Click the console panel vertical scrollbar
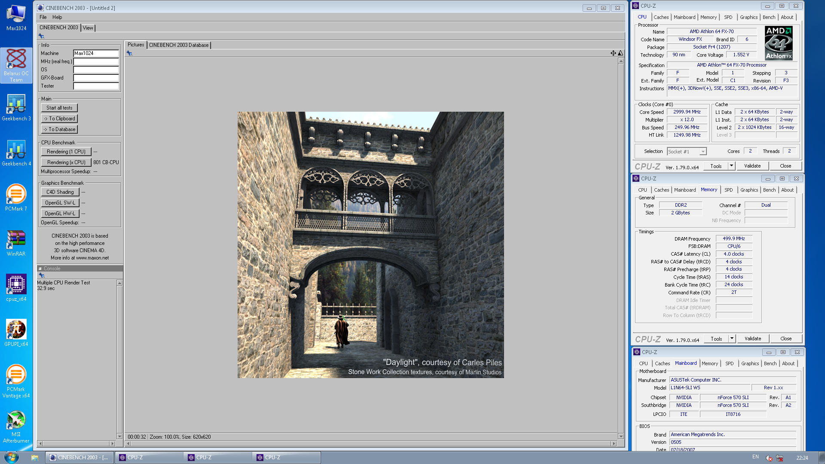This screenshot has width=825, height=464. pos(119,360)
